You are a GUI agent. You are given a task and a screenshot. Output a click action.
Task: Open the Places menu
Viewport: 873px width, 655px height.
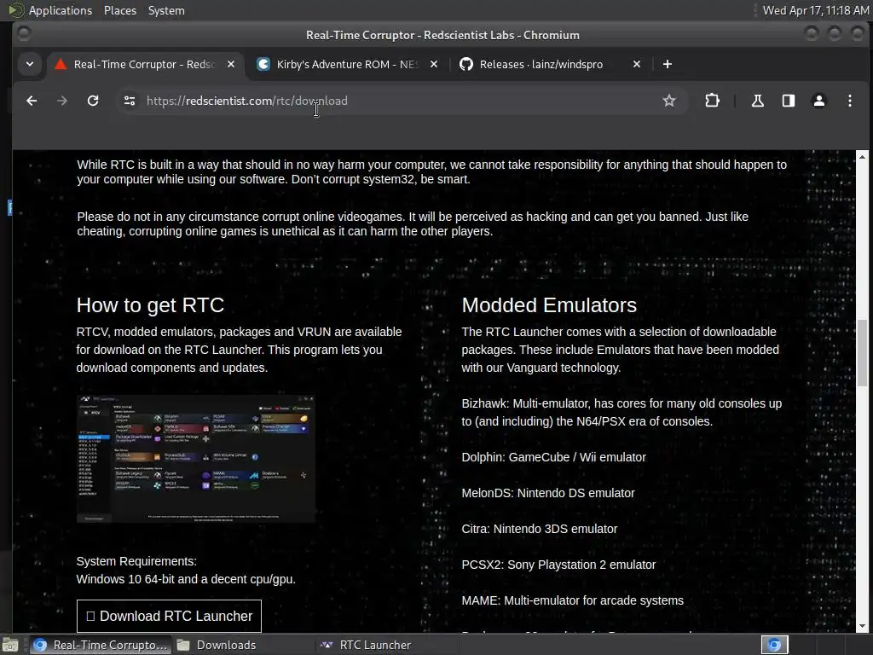click(120, 10)
